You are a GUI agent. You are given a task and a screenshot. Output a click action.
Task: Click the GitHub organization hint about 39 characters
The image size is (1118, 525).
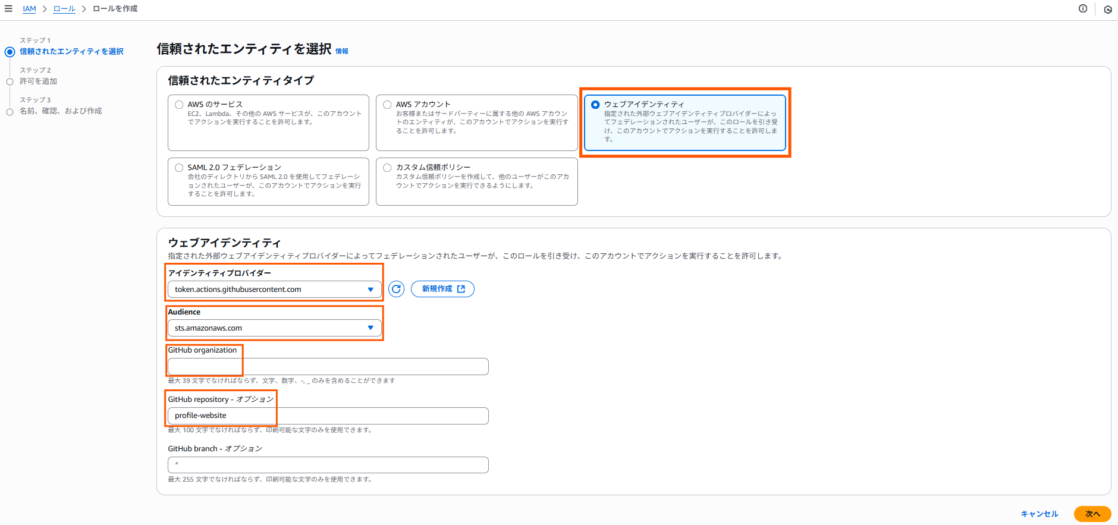281,381
